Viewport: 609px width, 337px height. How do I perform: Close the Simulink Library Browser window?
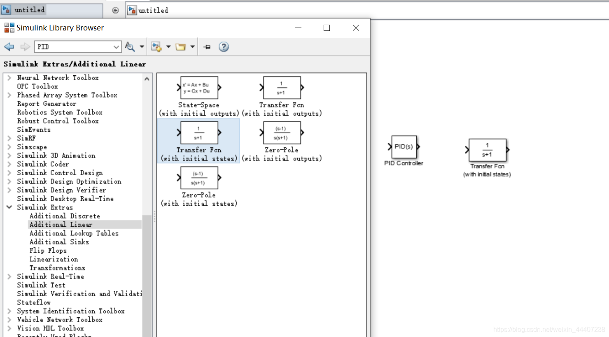pos(356,28)
